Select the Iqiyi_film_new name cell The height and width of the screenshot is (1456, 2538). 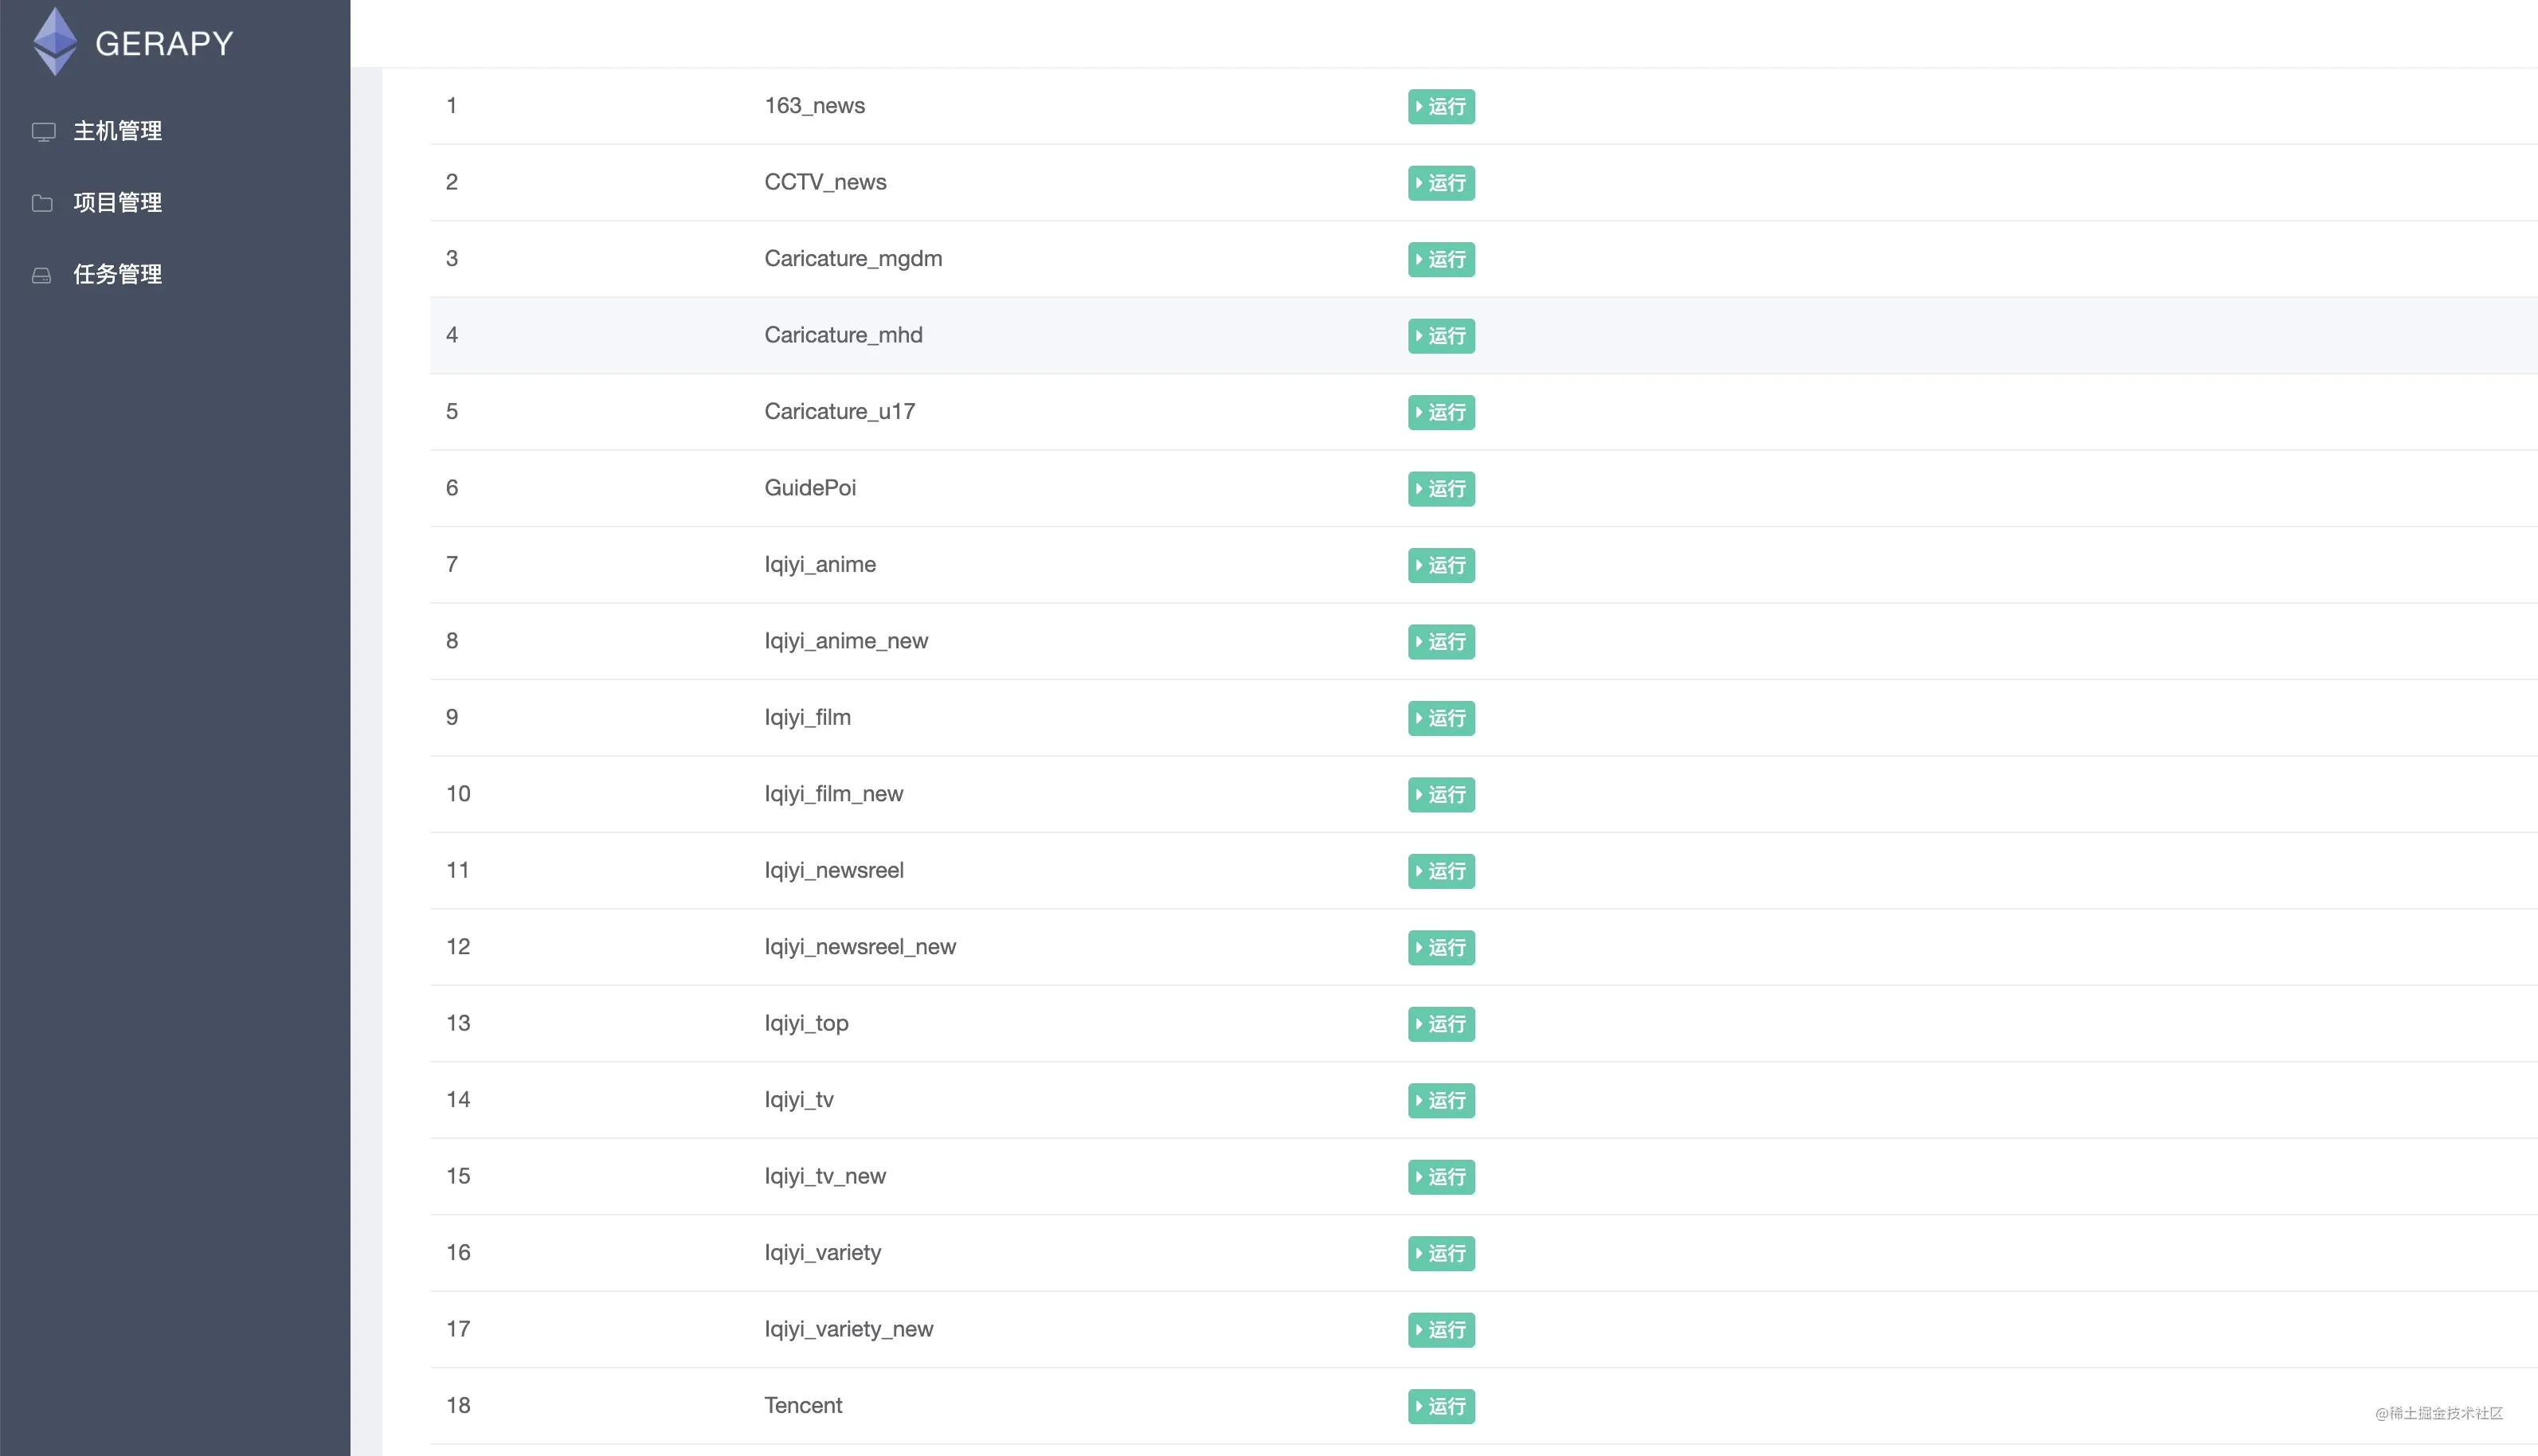point(833,794)
